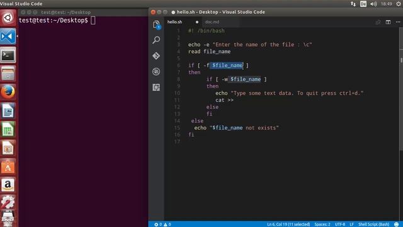This screenshot has width=403, height=227.
Task: Click the echo '$file_name not exists' line
Action: click(236, 128)
